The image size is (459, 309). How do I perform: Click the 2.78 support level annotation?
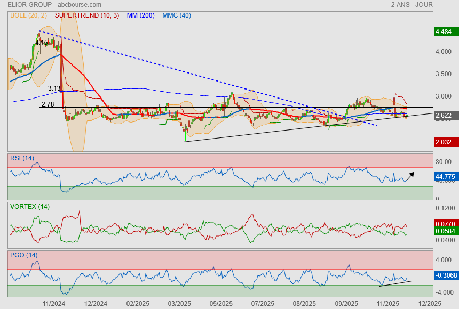click(x=48, y=104)
